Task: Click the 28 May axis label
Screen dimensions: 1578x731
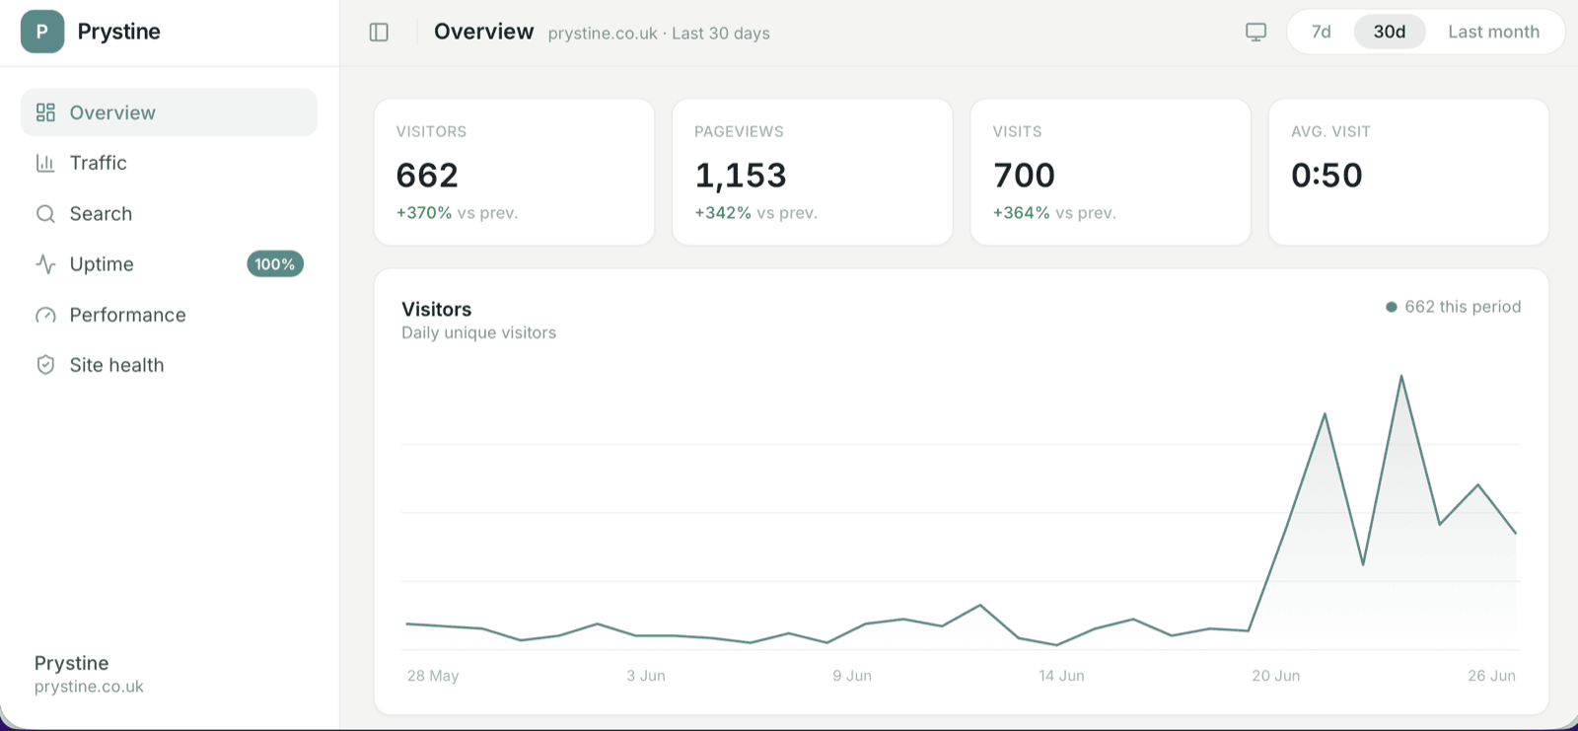Action: coord(433,676)
